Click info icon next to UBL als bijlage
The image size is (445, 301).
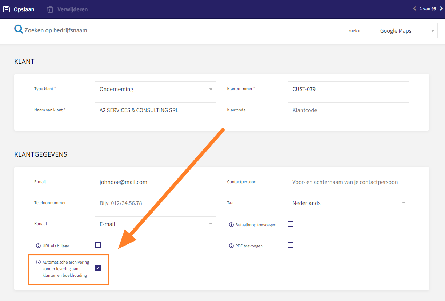click(38, 246)
